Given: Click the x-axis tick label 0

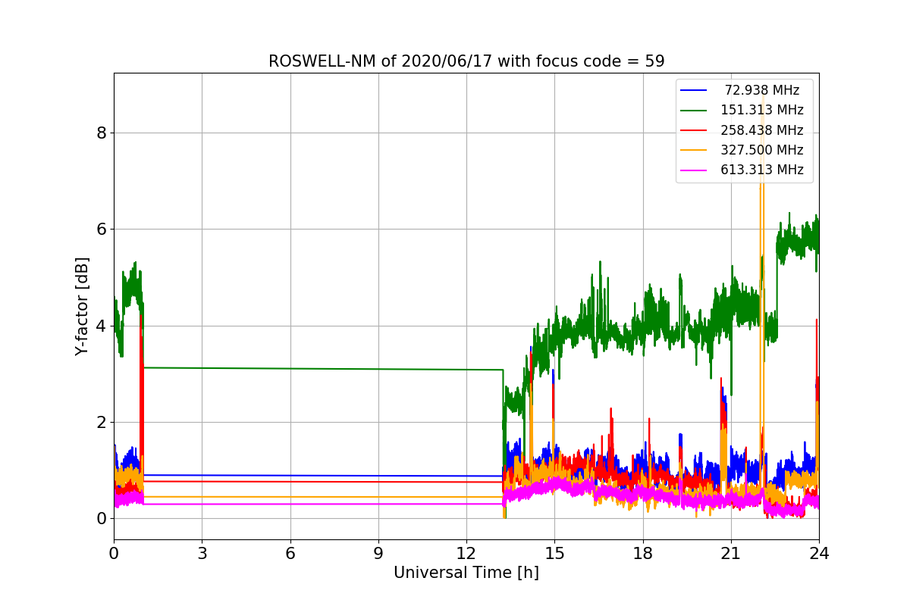Looking at the screenshot, I should point(114,554).
